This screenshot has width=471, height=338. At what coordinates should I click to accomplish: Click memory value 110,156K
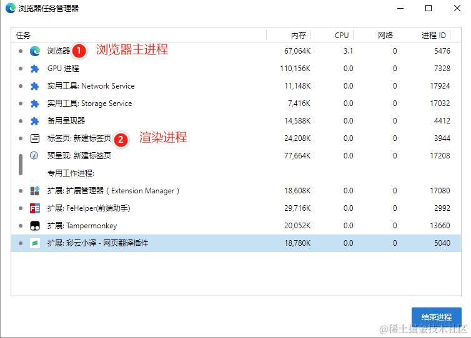[295, 69]
